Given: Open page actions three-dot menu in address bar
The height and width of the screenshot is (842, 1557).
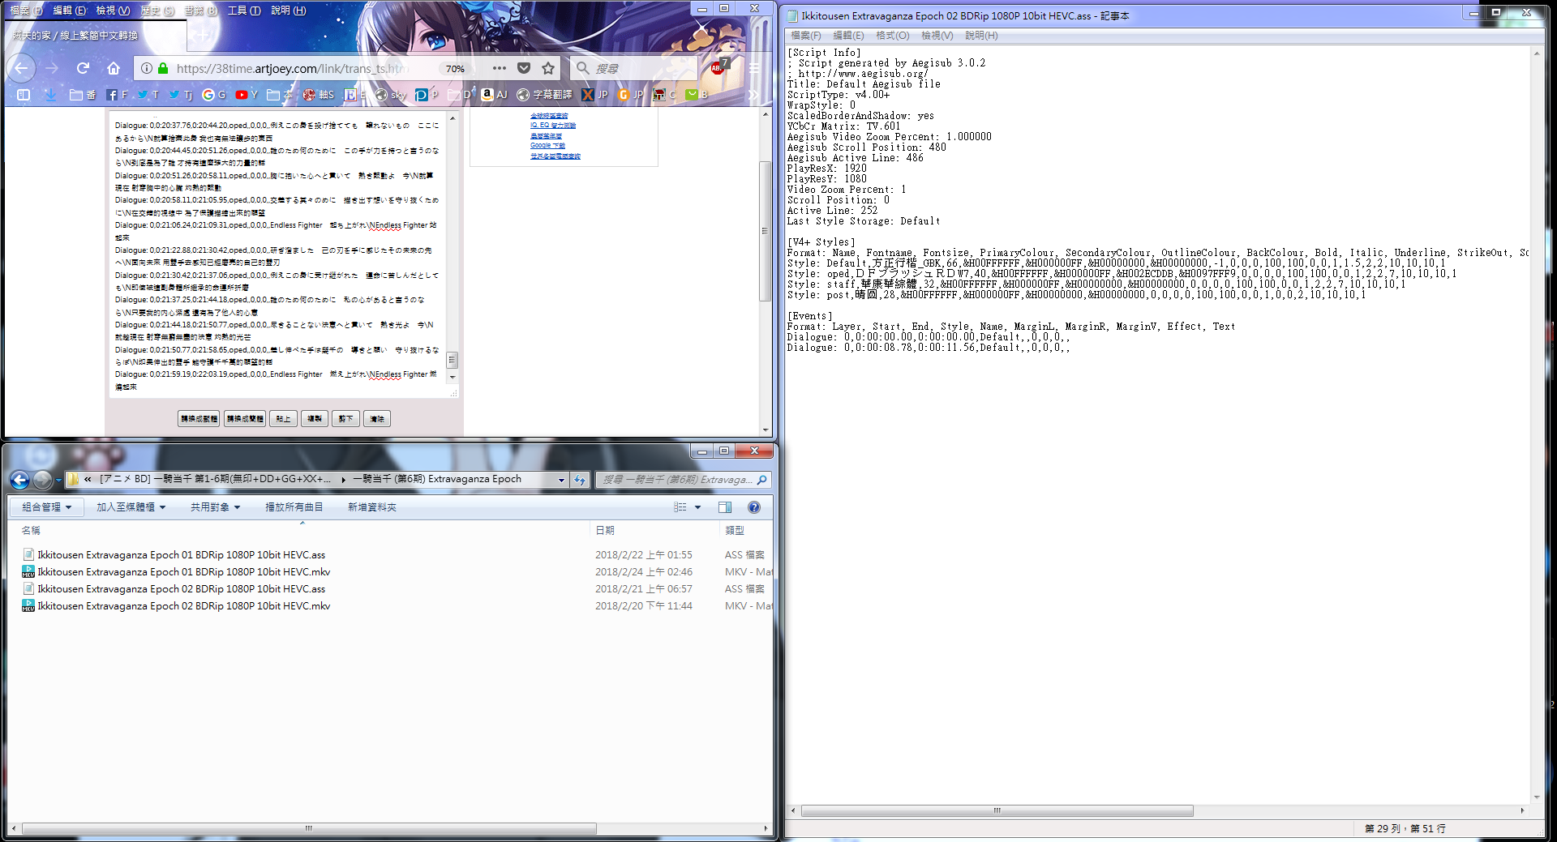Looking at the screenshot, I should [500, 68].
